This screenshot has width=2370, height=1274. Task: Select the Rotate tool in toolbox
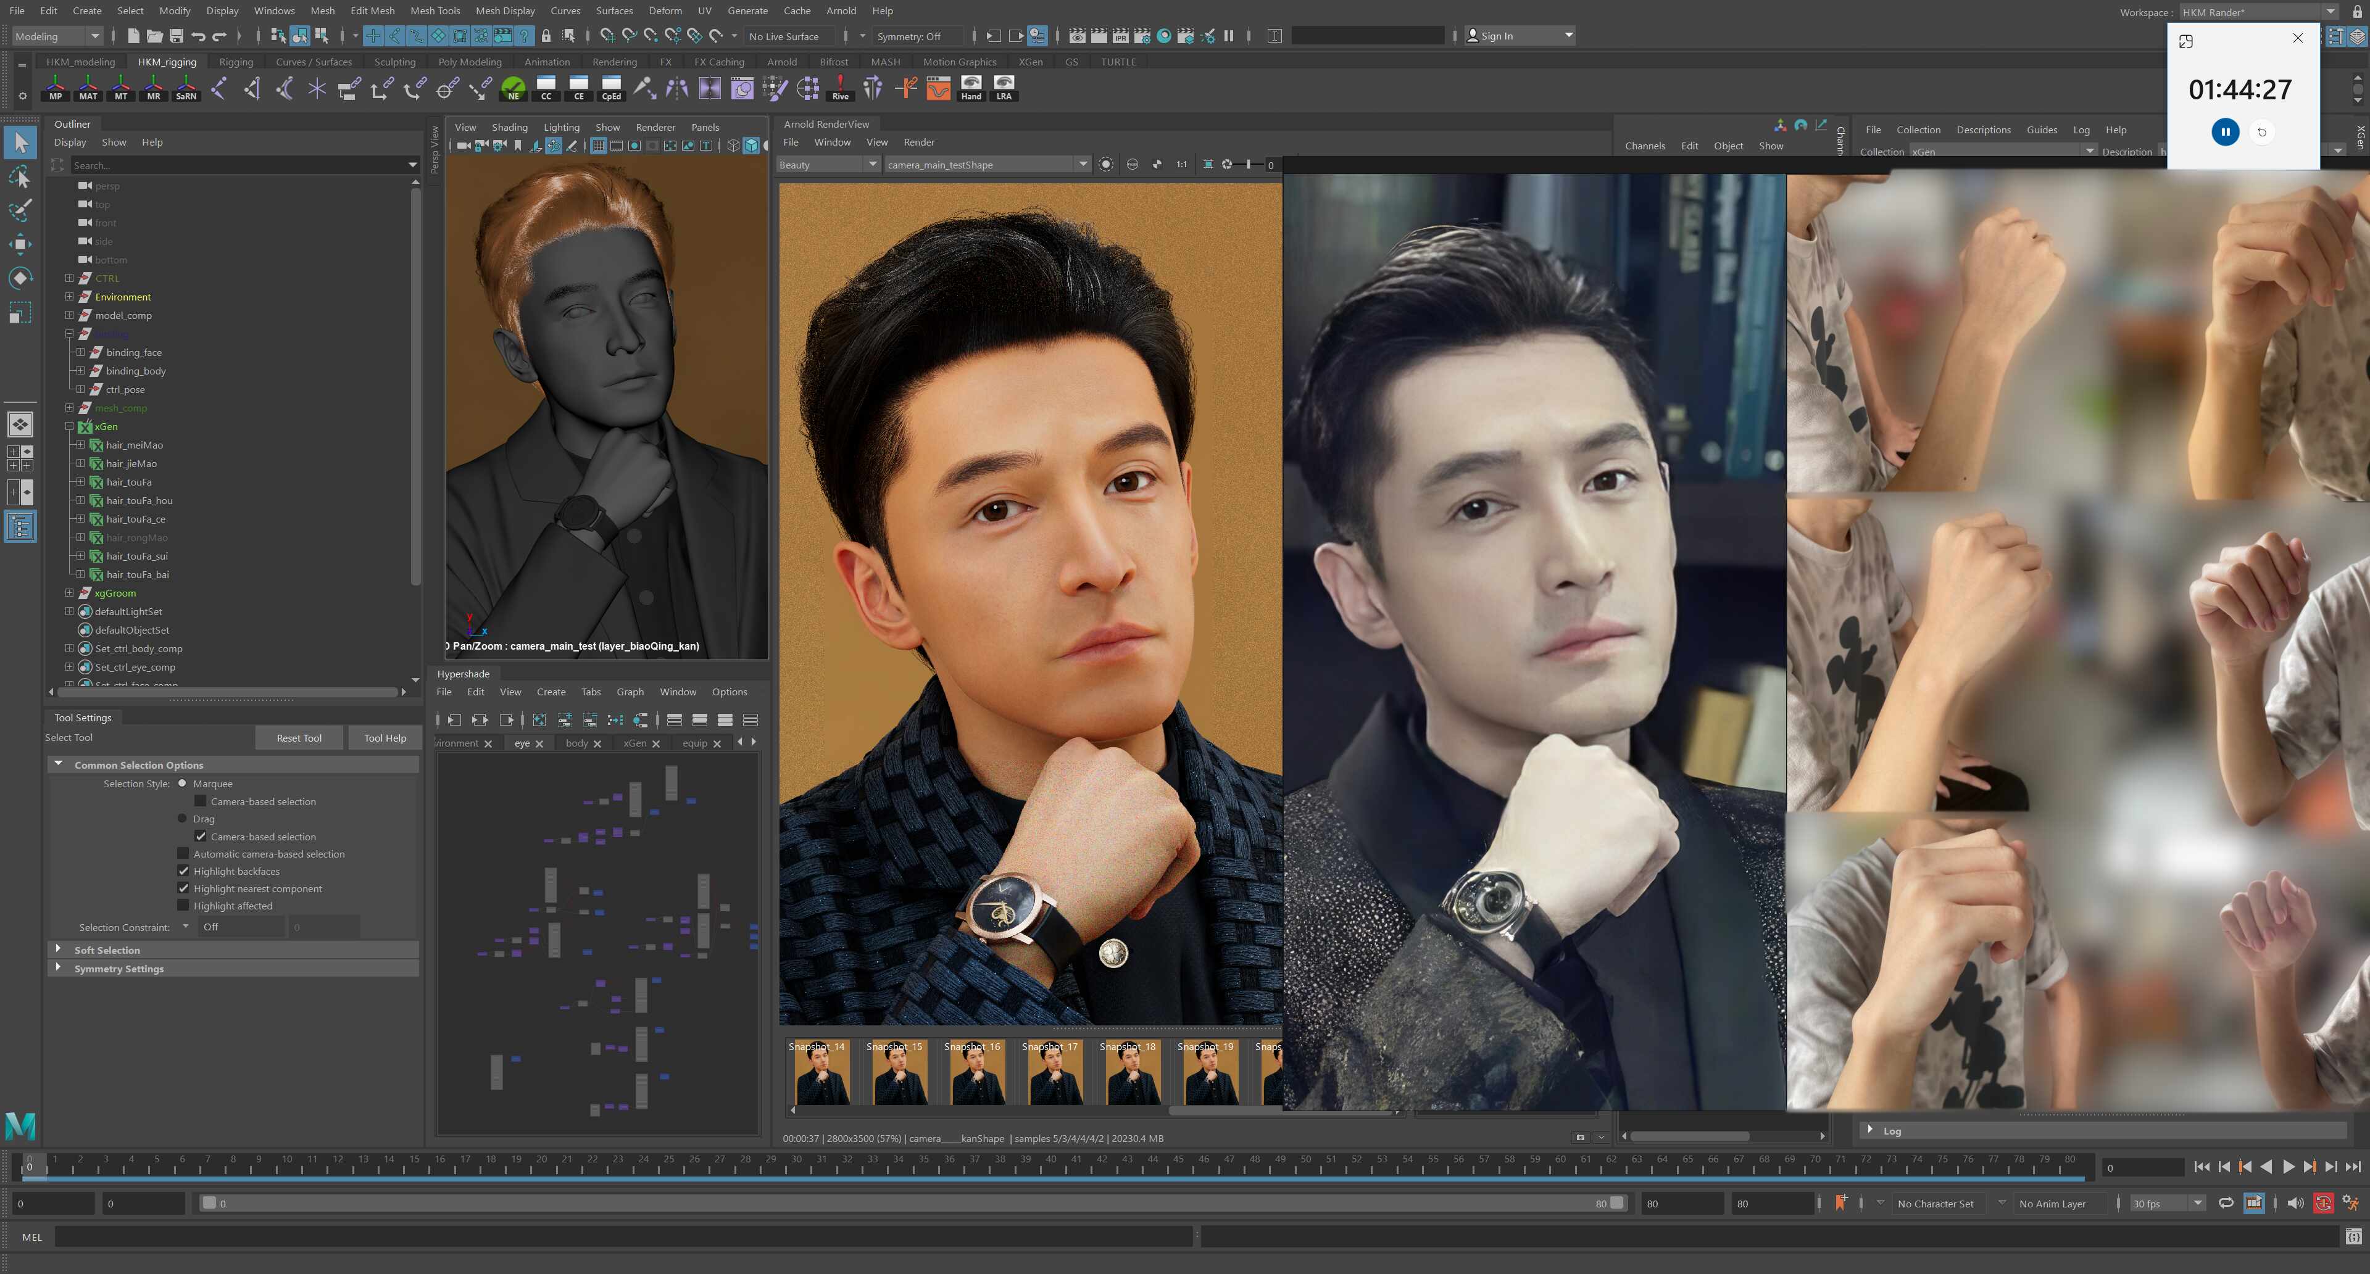coord(20,278)
